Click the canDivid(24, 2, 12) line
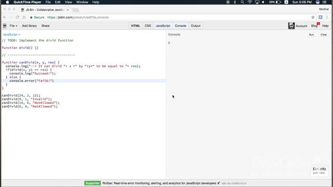 point(21,96)
